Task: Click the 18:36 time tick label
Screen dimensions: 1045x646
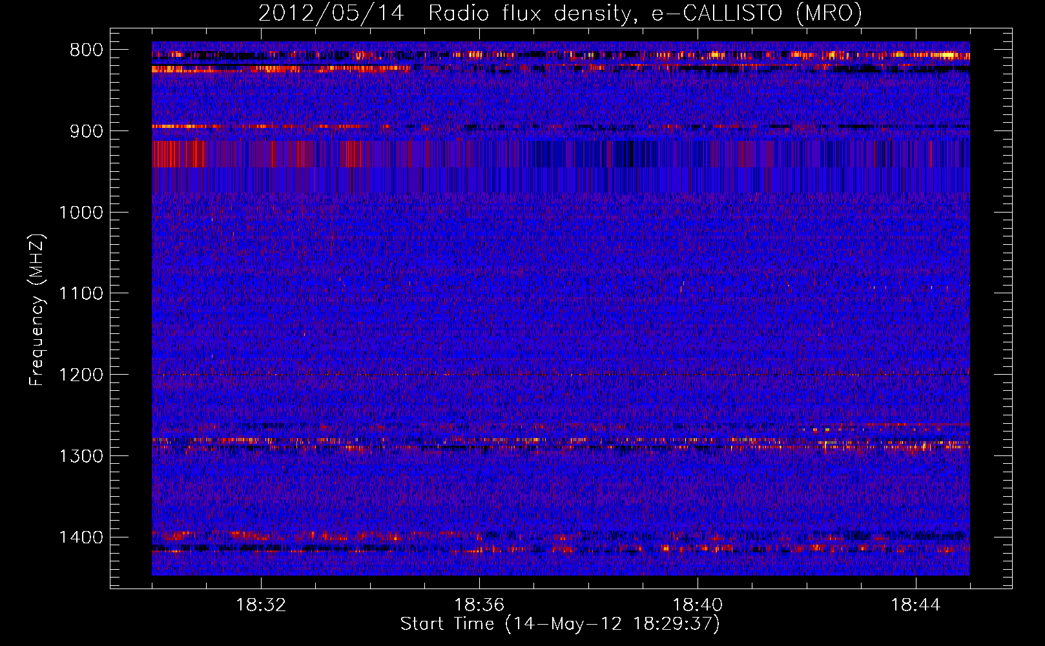Action: tap(479, 605)
